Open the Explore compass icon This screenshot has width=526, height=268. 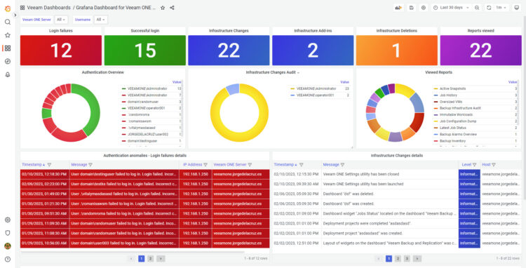pyautogui.click(x=8, y=61)
